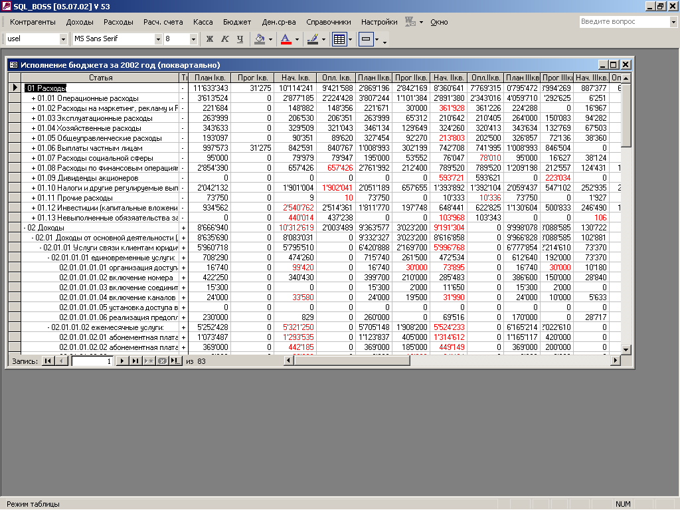Viewport: 680px width, 510px height.
Task: Toggle italic text formatting (К)
Action: (x=225, y=39)
